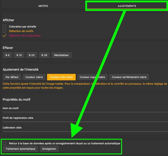Select the erase 10 option
The height and width of the screenshot is (156, 168).
[x=19, y=55]
